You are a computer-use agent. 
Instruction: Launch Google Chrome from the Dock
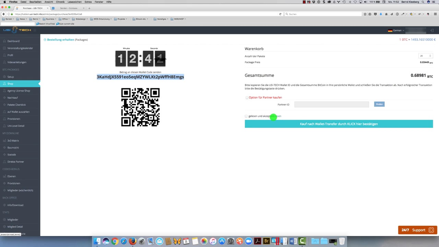coord(115,241)
